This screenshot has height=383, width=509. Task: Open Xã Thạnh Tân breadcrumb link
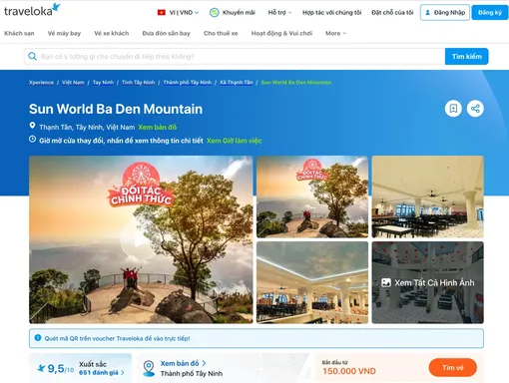pos(237,83)
